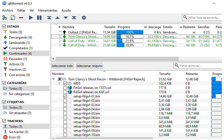Check FitGirl releases on 1337x.url checkbox
The image size is (224, 140).
[x=65, y=88]
